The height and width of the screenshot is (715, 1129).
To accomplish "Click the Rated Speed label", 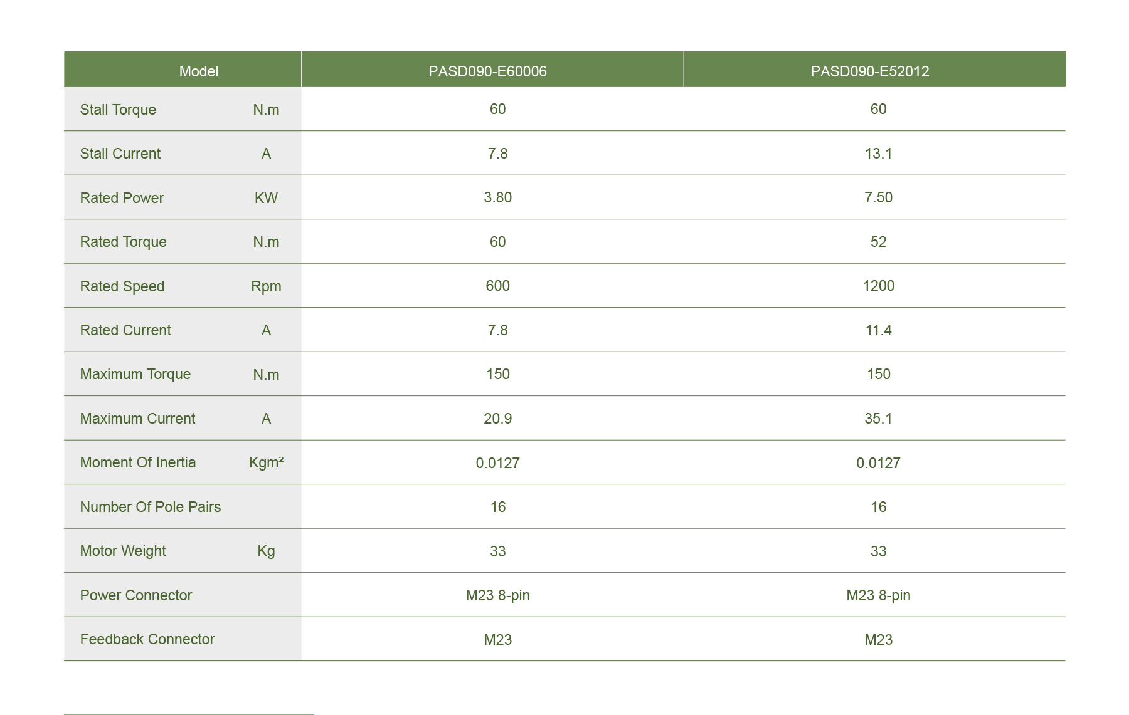I will tap(122, 286).
